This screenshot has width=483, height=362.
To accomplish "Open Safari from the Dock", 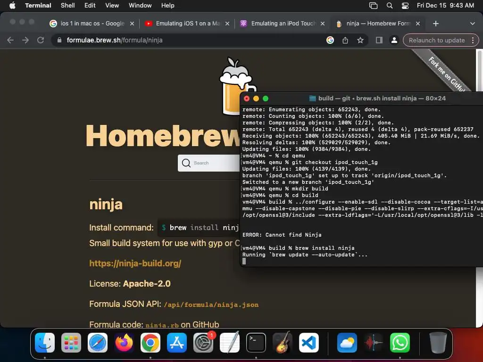I will tap(98, 343).
